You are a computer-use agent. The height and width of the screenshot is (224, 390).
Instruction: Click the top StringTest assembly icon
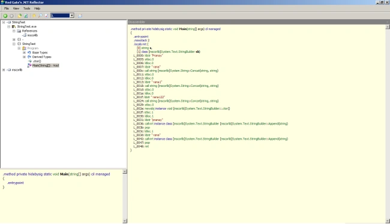[9, 22]
